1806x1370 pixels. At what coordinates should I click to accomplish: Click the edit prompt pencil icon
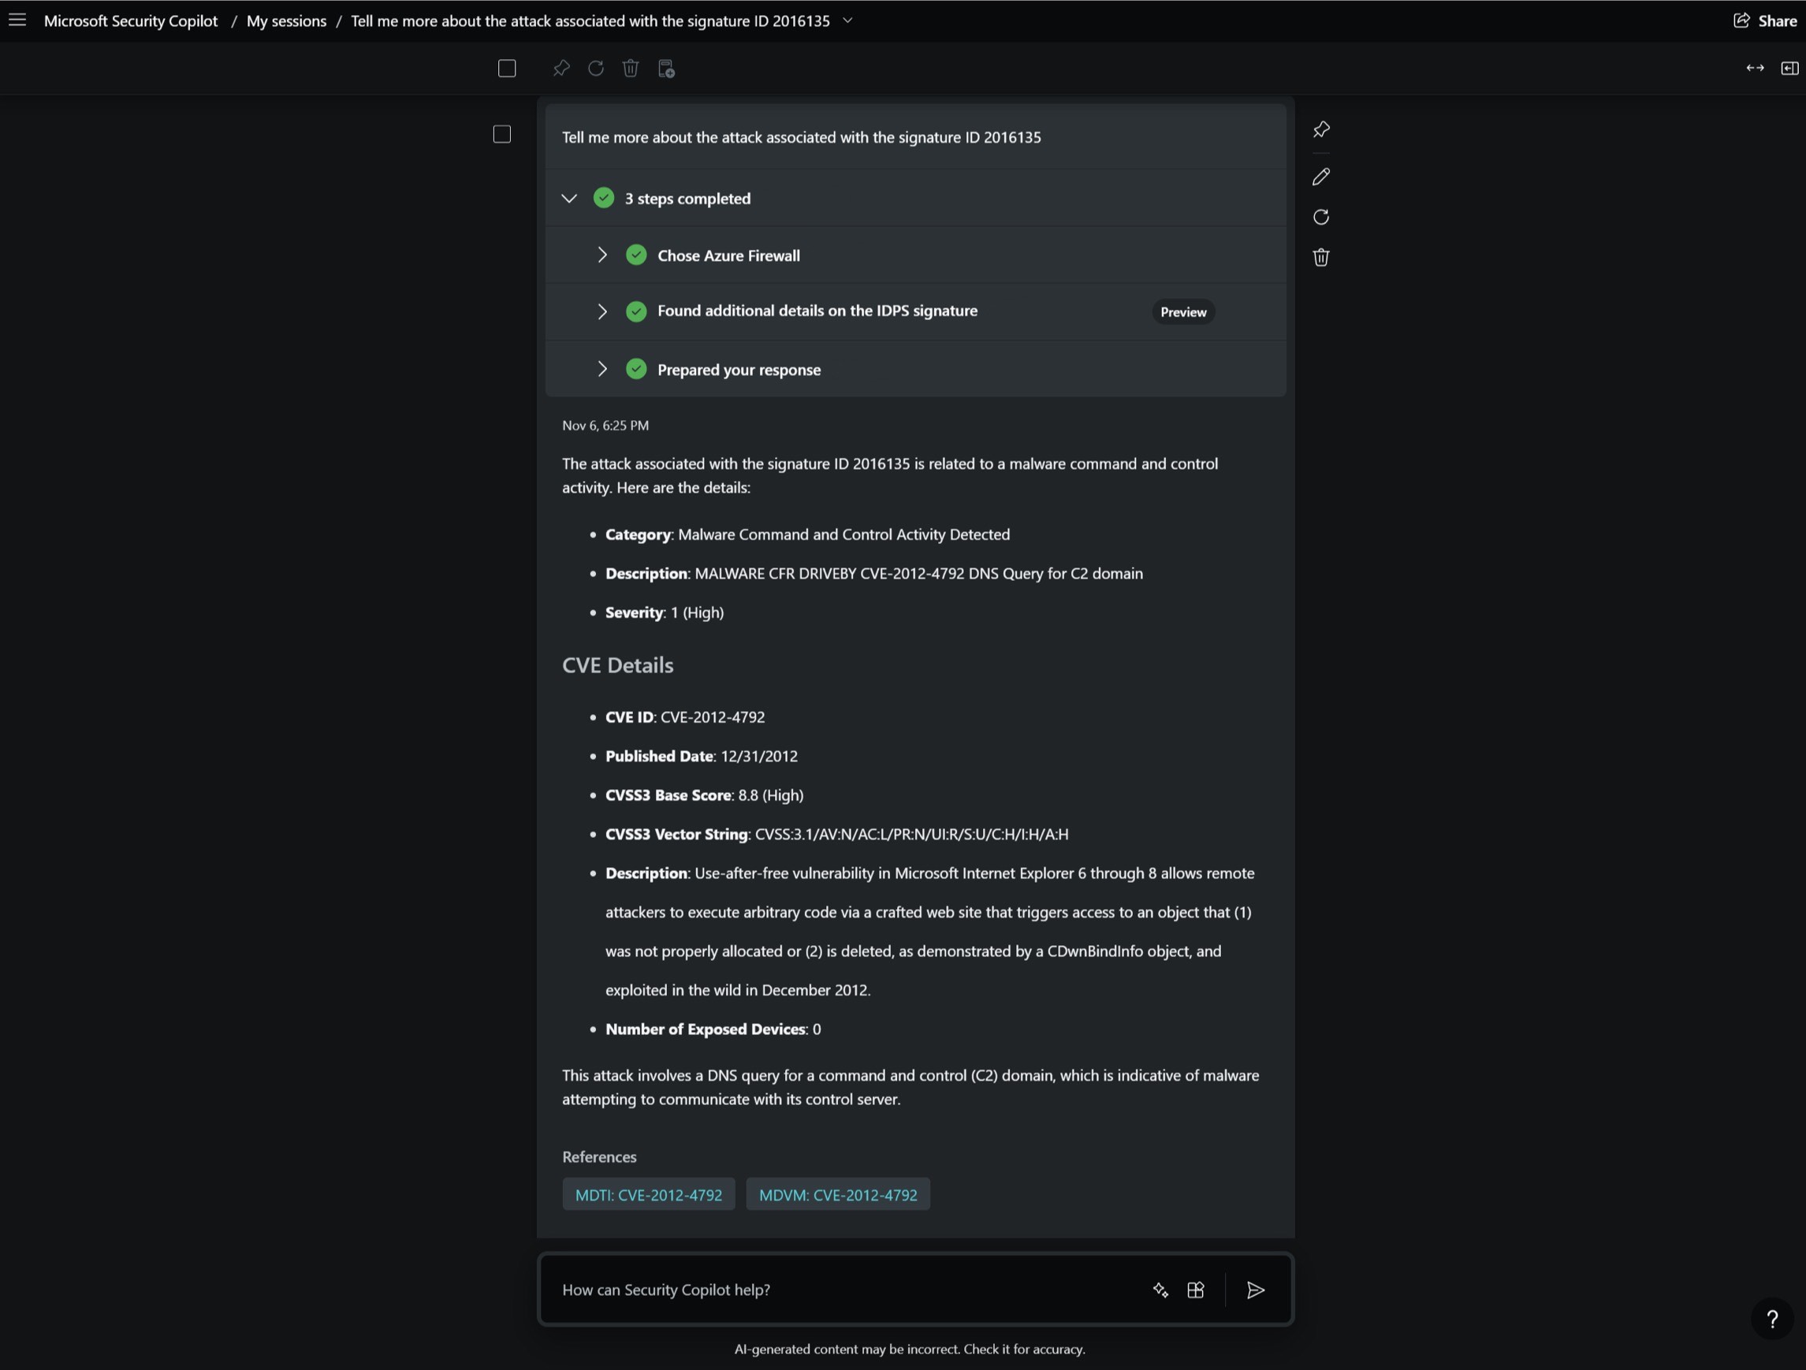coord(1321,177)
